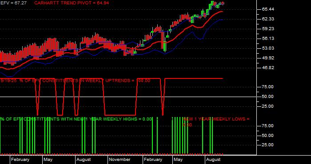
Task: Click the new 1 year weekly highs label
Action: tap(76, 119)
